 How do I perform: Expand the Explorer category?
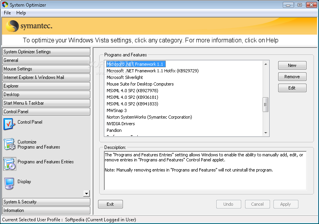[46, 86]
